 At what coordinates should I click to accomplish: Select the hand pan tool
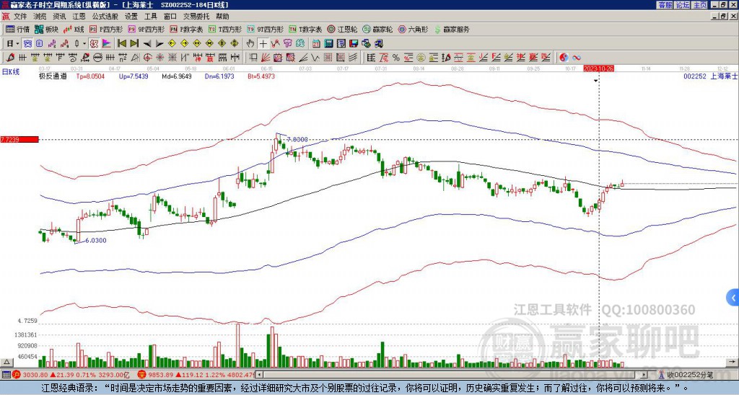(x=250, y=44)
